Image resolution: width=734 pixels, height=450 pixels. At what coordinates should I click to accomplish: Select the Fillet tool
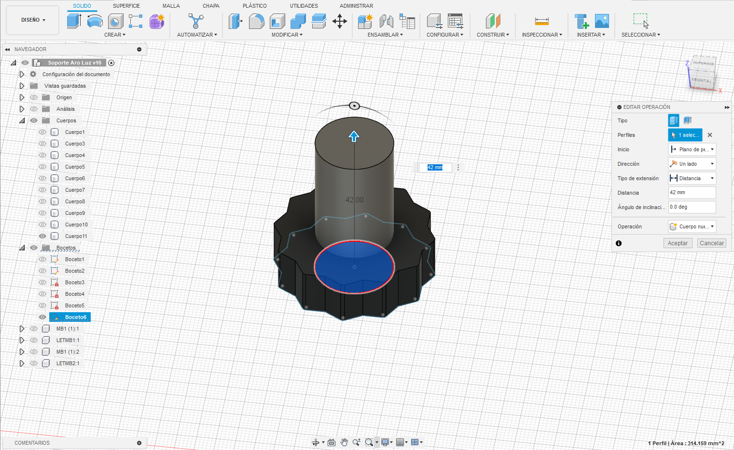point(257,21)
